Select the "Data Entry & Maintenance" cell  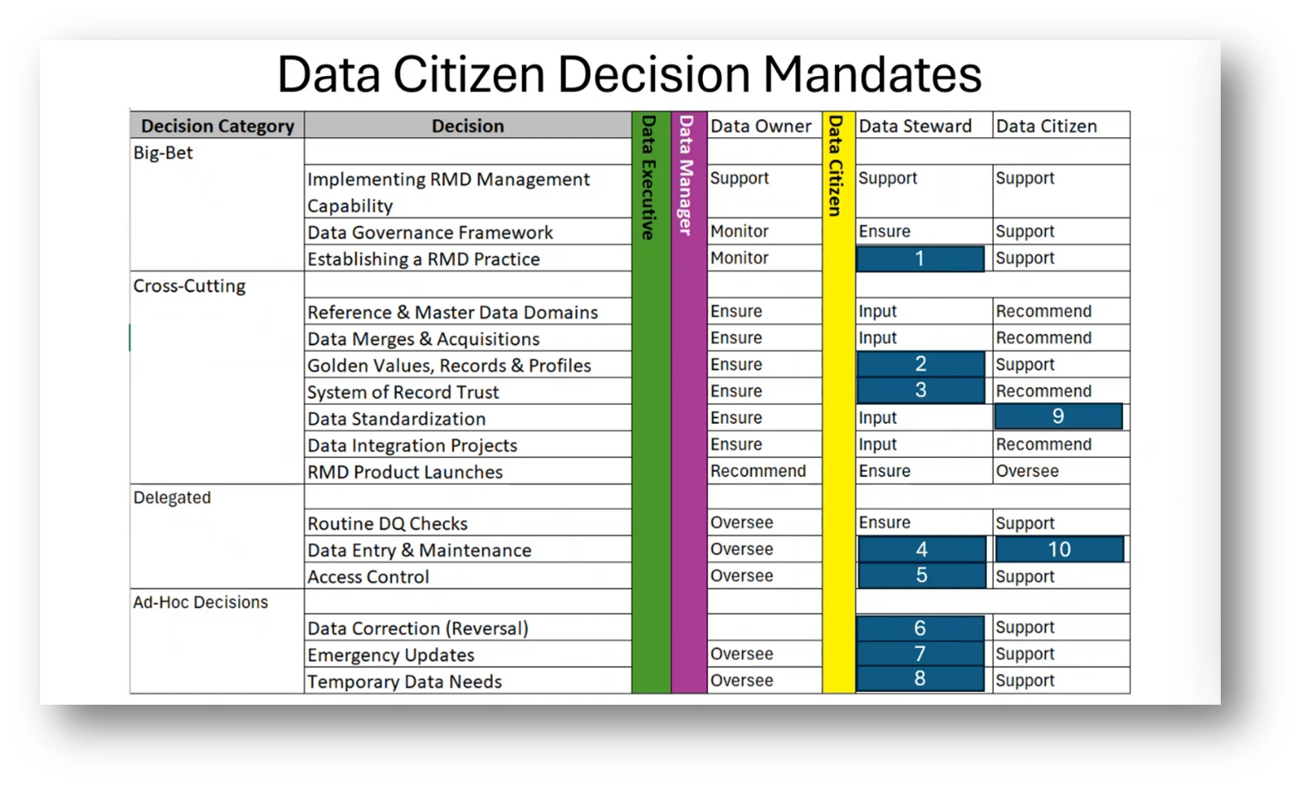click(467, 550)
